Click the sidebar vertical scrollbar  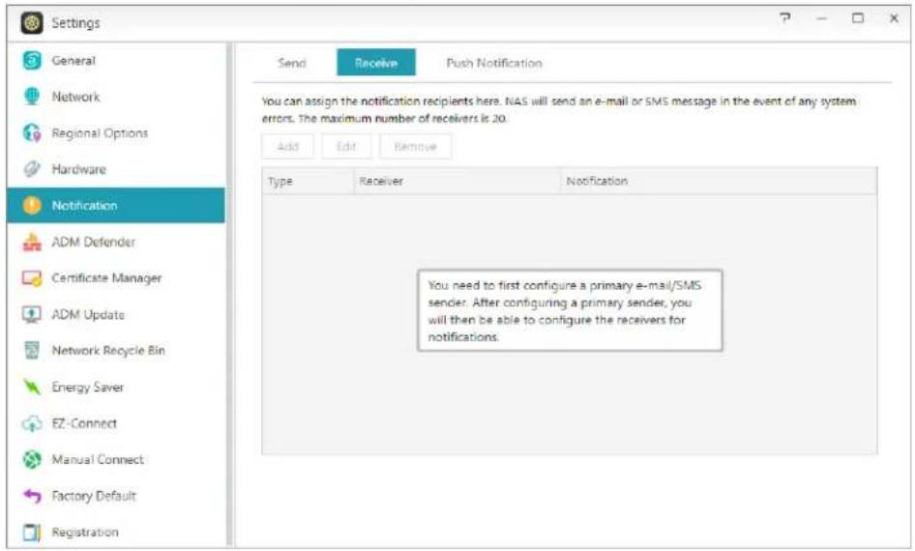[x=230, y=295]
